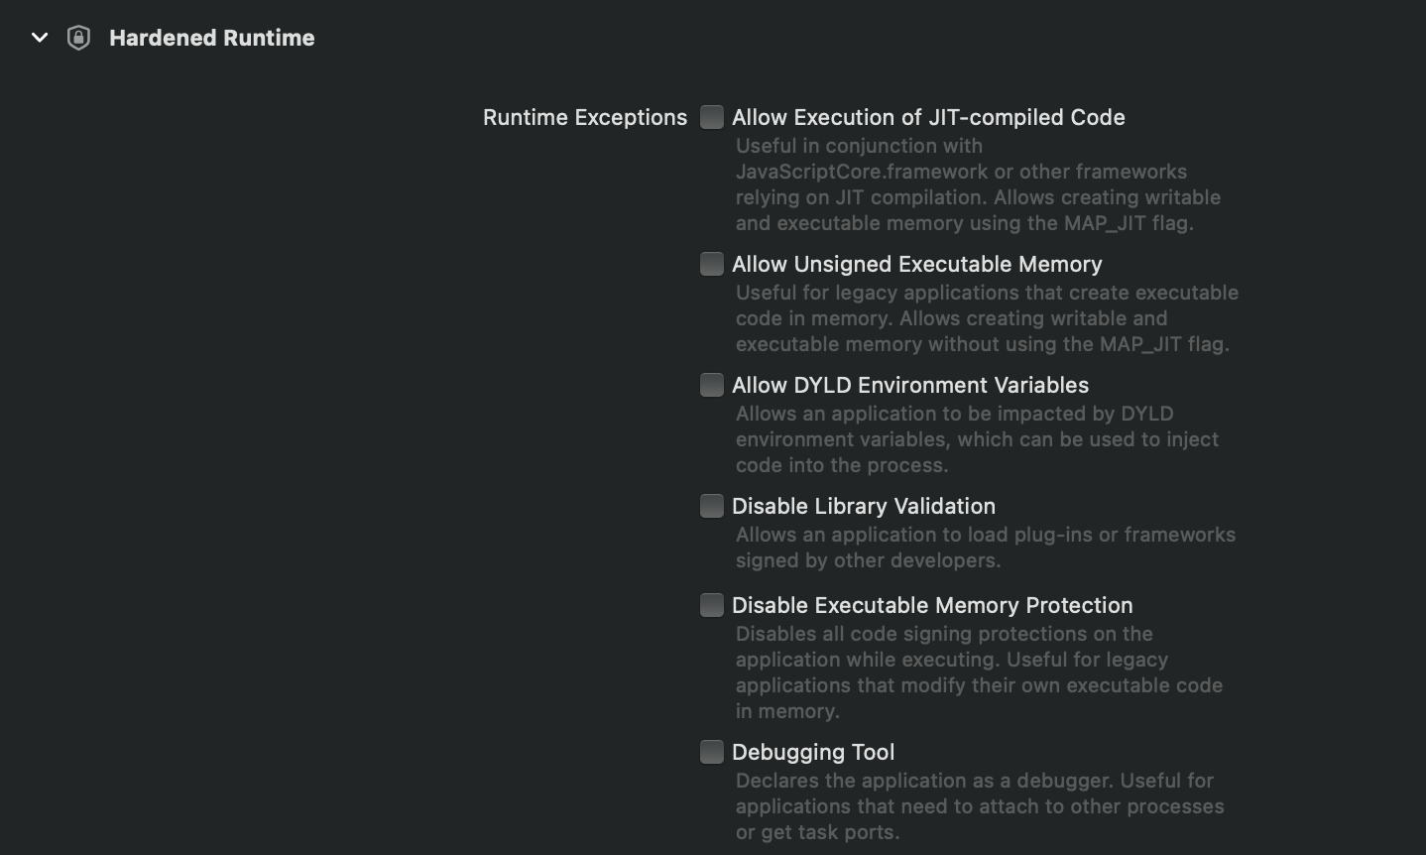Viewport: 1426px width, 855px height.
Task: Click the Debugging Tool label text
Action: pyautogui.click(x=813, y=752)
